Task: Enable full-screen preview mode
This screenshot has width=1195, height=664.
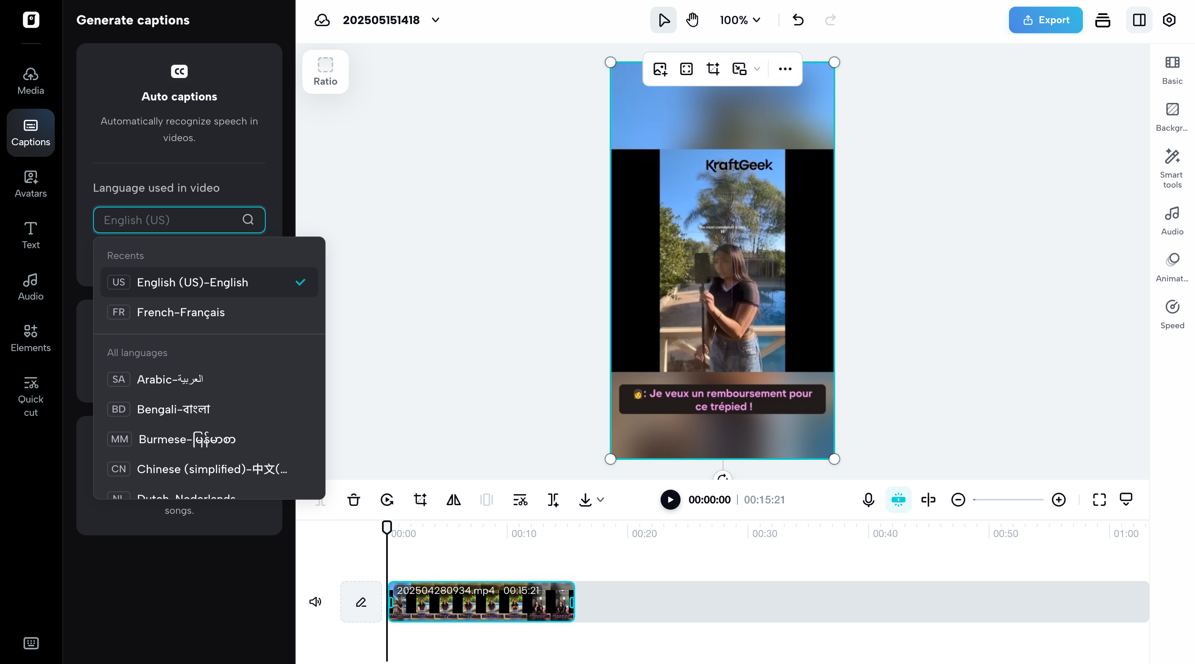Action: pos(1099,499)
